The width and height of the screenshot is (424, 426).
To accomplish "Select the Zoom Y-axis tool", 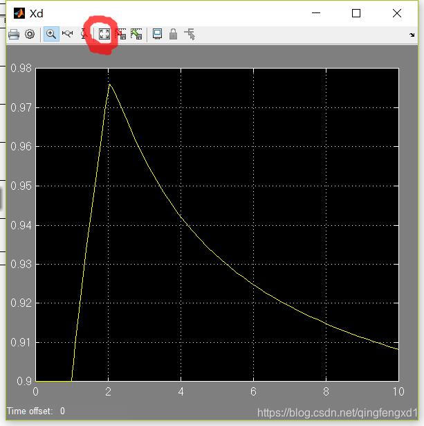I will coord(84,34).
